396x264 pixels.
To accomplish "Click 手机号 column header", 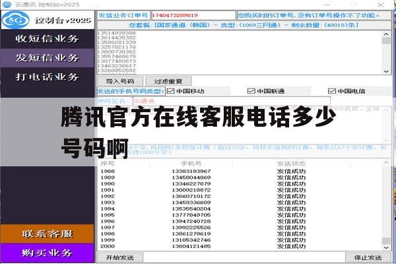I will (191, 164).
